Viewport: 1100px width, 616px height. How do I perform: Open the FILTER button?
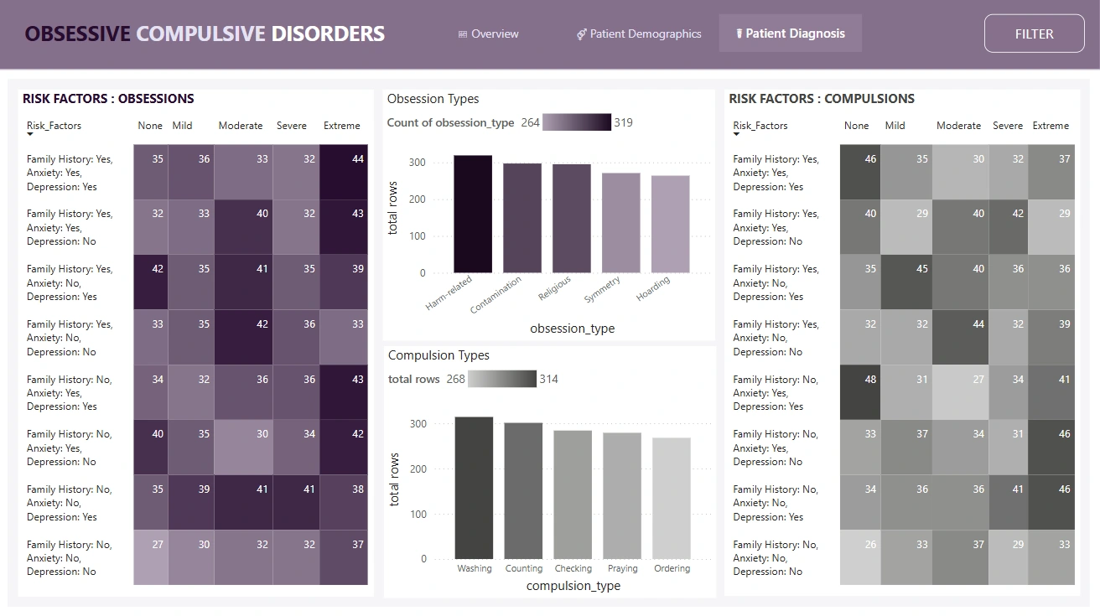[1034, 34]
